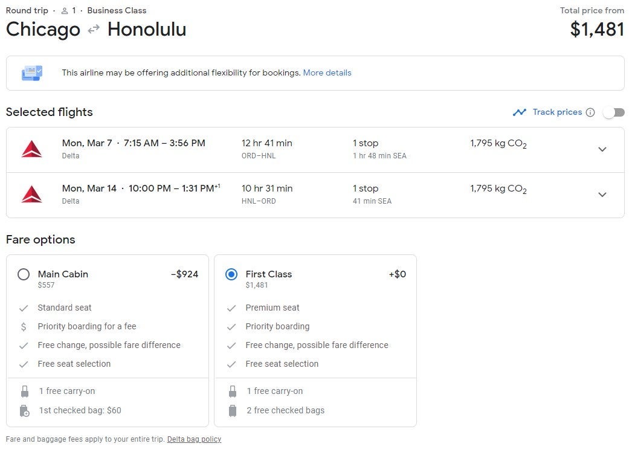Select the First Class fare radio button
The width and height of the screenshot is (635, 455).
[x=231, y=274]
